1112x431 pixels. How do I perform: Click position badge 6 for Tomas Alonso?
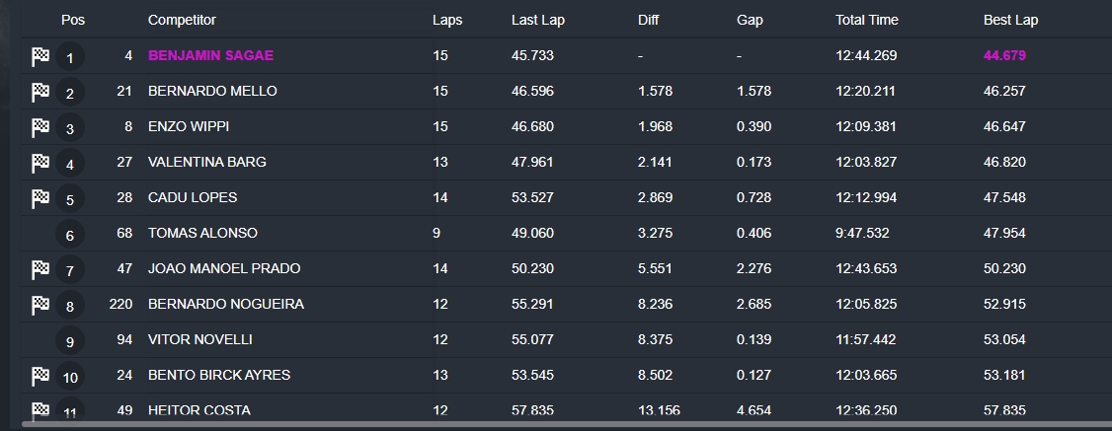tap(69, 235)
